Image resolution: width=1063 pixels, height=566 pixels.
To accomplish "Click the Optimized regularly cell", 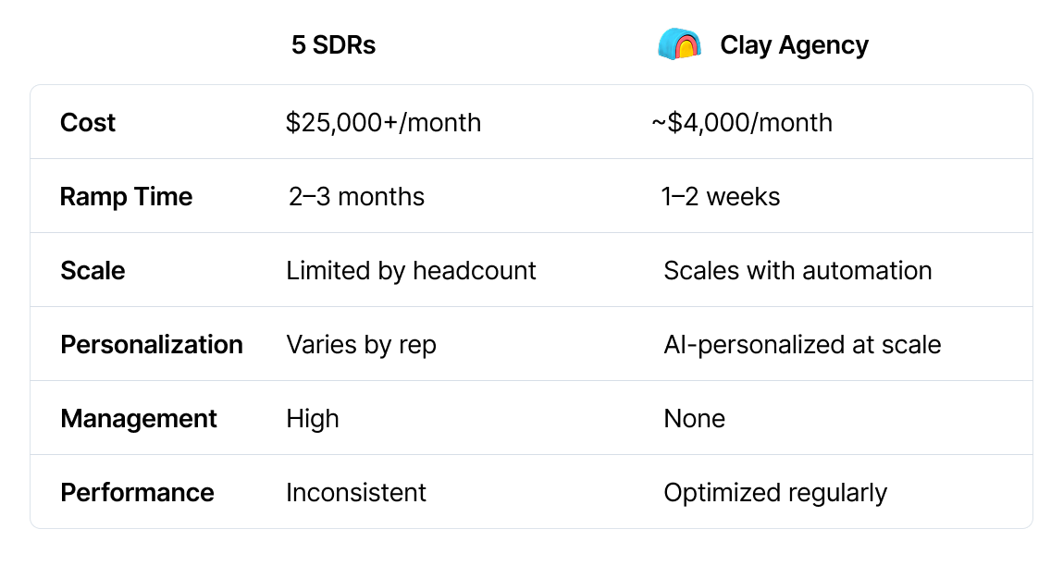I will [x=775, y=493].
